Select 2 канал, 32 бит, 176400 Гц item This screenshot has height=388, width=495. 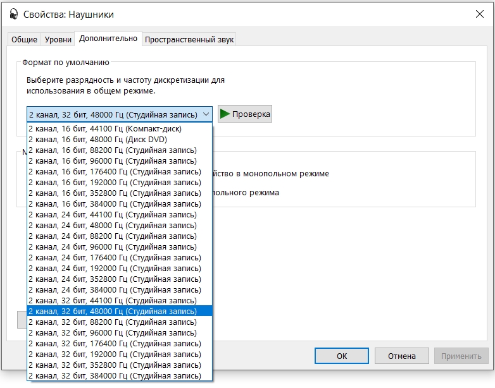[120, 344]
